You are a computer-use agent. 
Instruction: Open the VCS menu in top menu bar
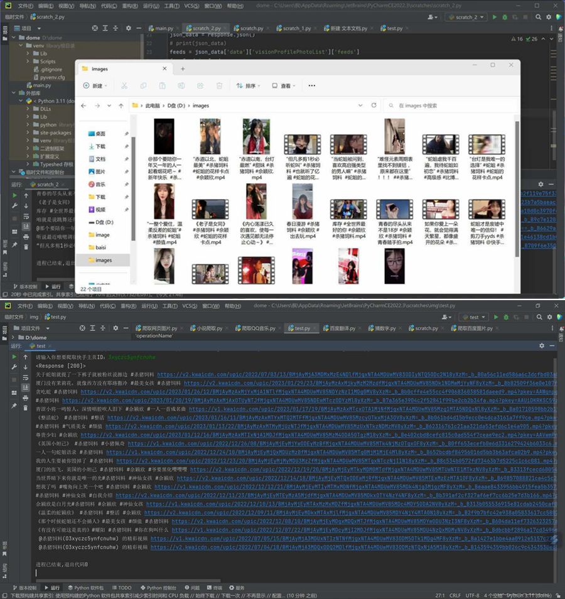point(191,5)
